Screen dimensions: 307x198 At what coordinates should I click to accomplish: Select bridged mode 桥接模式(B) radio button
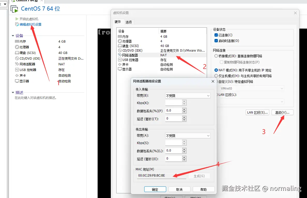[216, 56]
